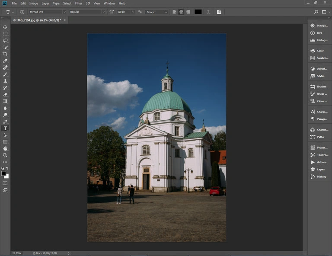Select the Gradient tool

5,101
